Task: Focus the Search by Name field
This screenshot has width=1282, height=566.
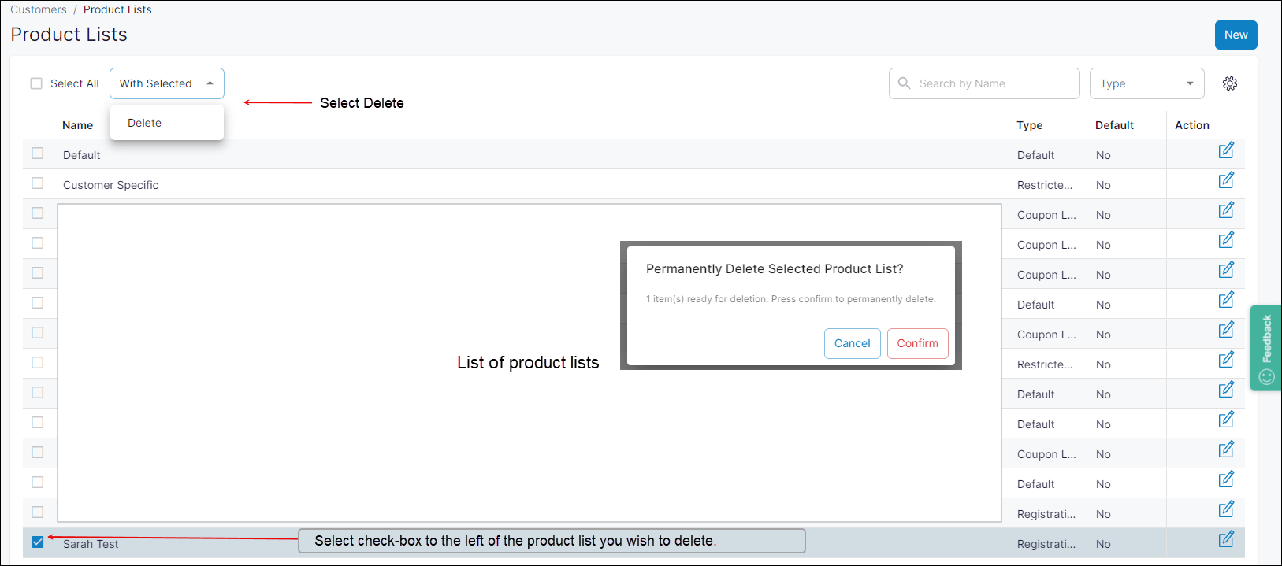Action: [x=993, y=83]
